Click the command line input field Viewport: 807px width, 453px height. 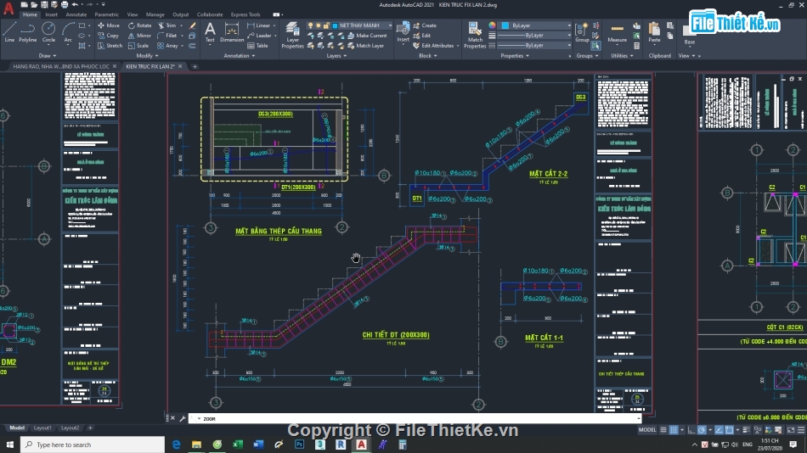(x=415, y=418)
